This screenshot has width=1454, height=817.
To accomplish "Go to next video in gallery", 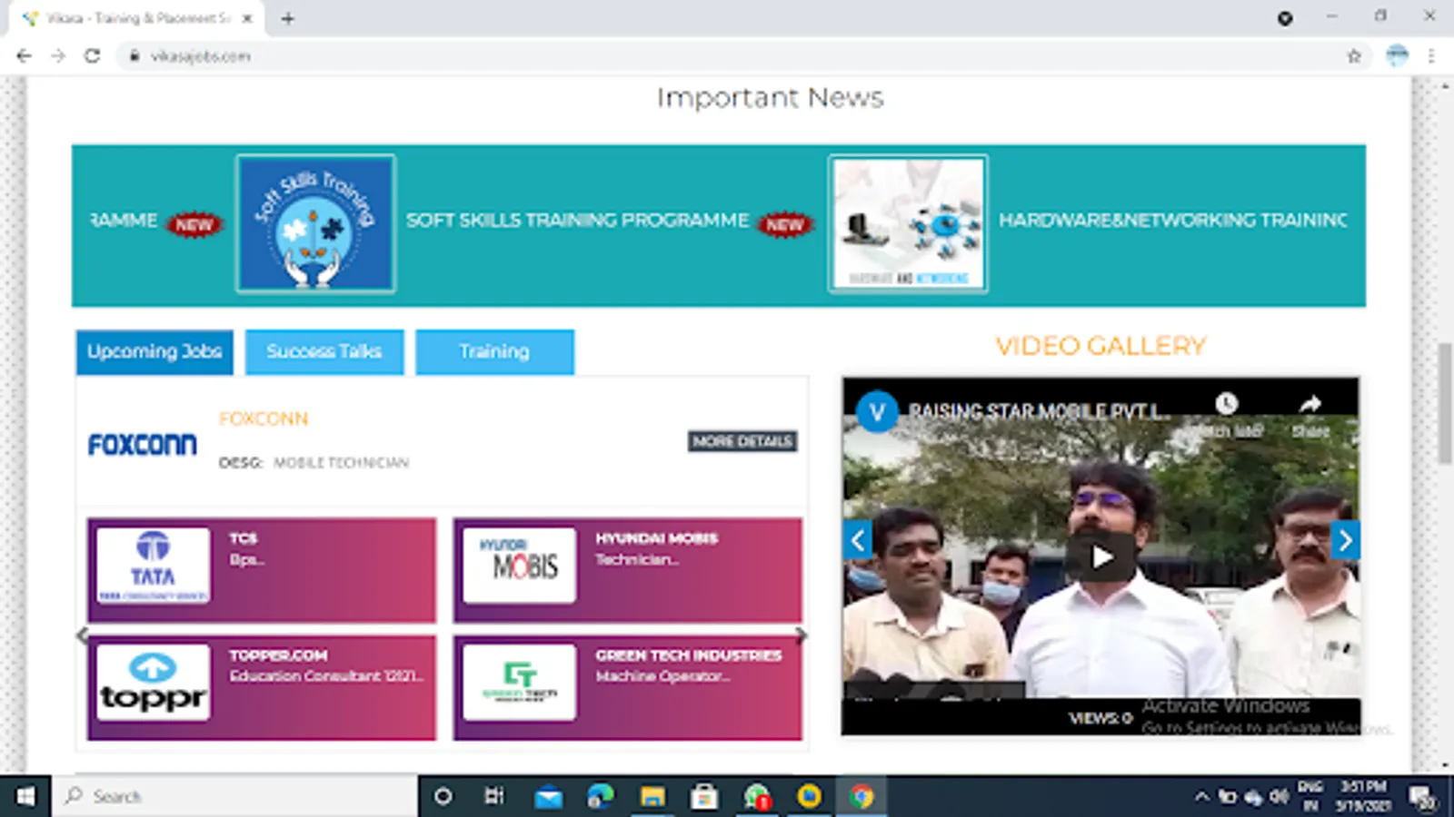I will tap(1345, 540).
